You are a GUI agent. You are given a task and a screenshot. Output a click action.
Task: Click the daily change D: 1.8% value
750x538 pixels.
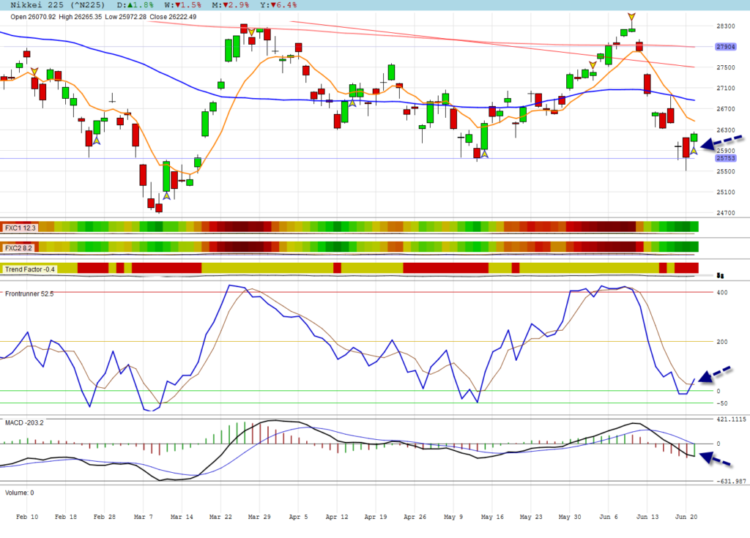135,5
